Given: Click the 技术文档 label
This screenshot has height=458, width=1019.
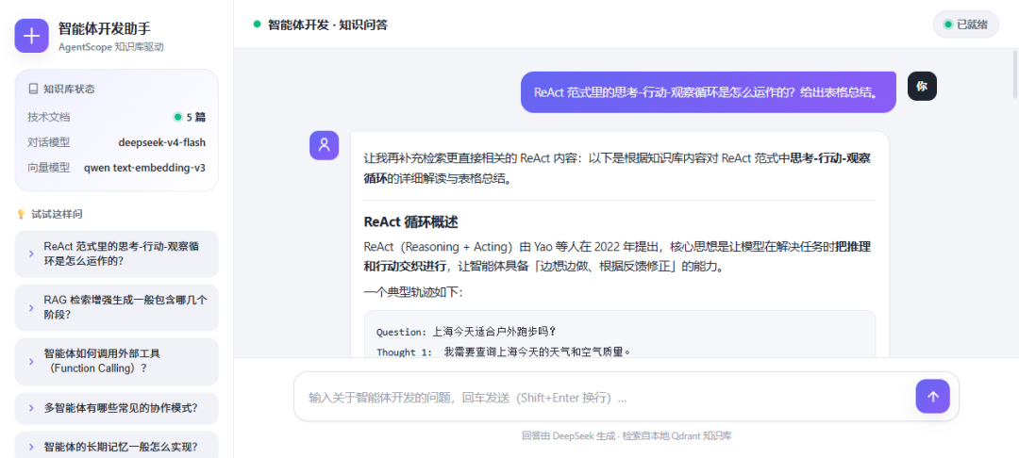Looking at the screenshot, I should click(x=49, y=118).
